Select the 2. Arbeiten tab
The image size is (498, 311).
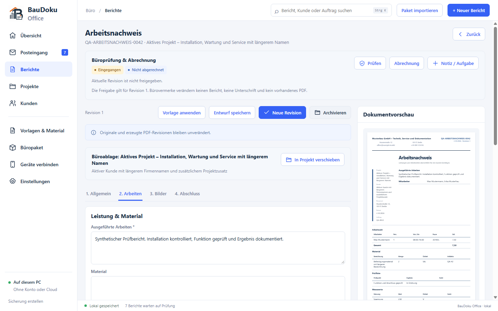tap(130, 194)
